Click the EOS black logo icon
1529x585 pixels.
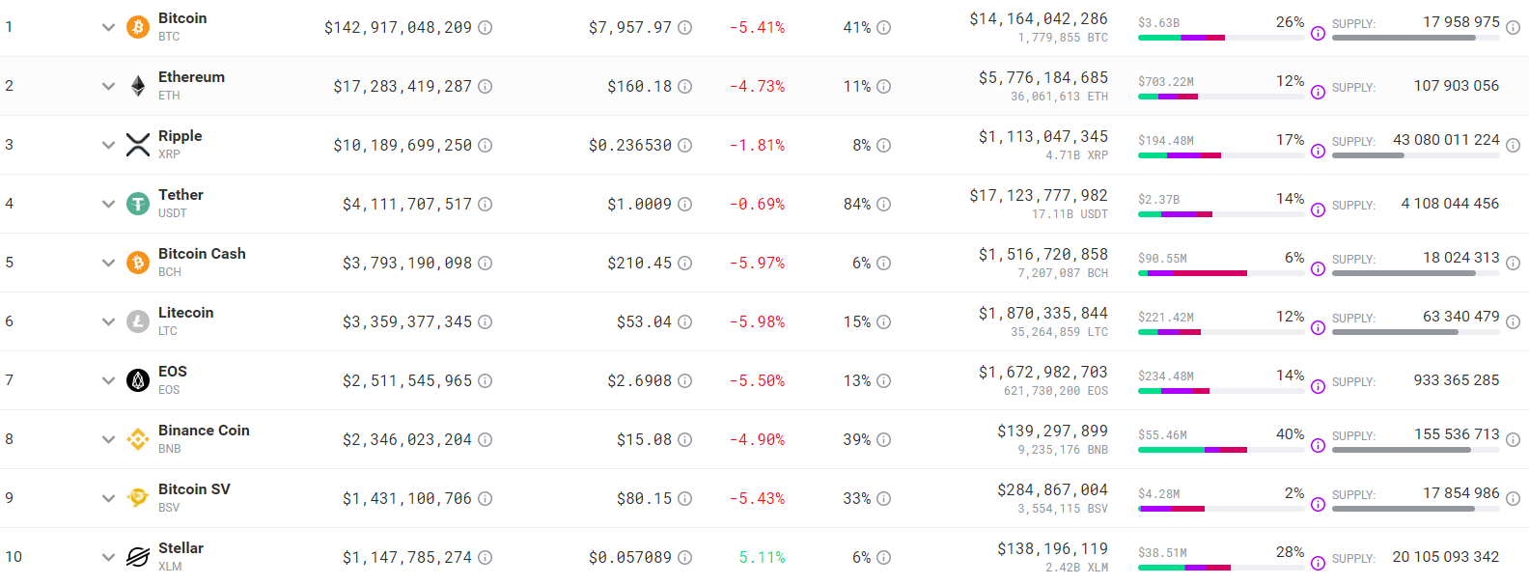point(138,380)
